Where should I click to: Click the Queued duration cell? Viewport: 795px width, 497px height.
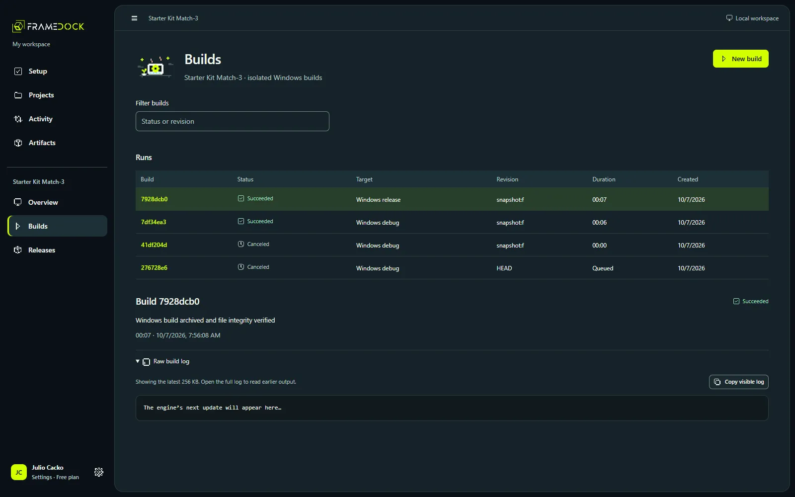[x=603, y=268]
